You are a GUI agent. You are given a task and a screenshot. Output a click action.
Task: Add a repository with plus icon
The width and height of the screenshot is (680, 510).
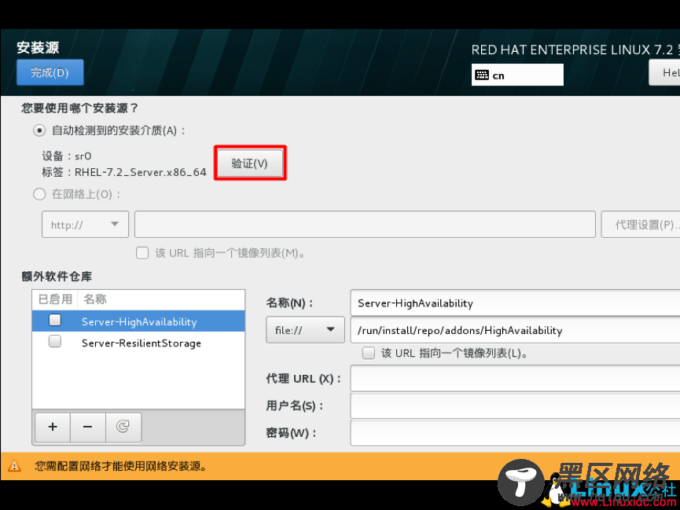(x=53, y=427)
